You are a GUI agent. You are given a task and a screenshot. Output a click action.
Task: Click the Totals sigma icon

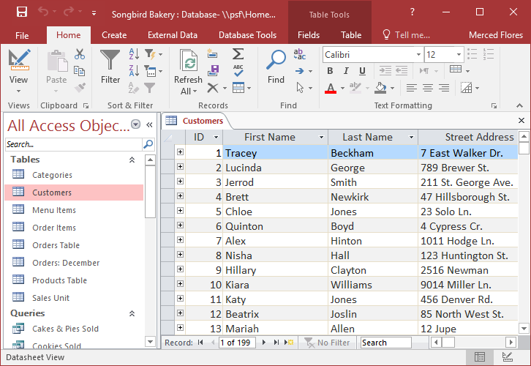pos(238,54)
